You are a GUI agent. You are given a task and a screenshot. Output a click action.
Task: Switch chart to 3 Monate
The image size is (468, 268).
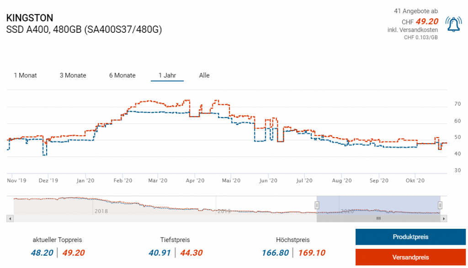pyautogui.click(x=73, y=75)
